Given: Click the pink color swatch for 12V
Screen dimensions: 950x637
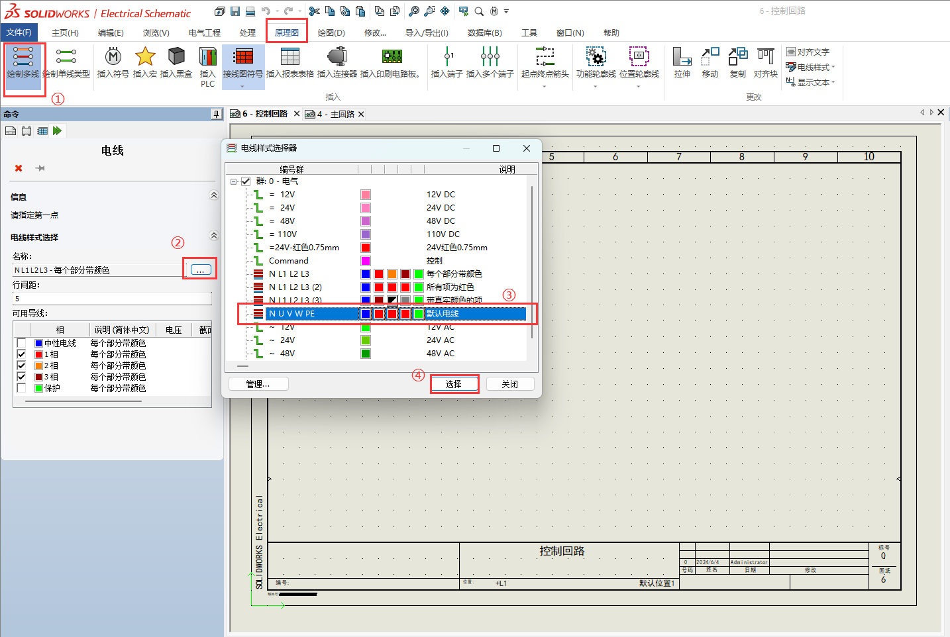Looking at the screenshot, I should [x=366, y=195].
